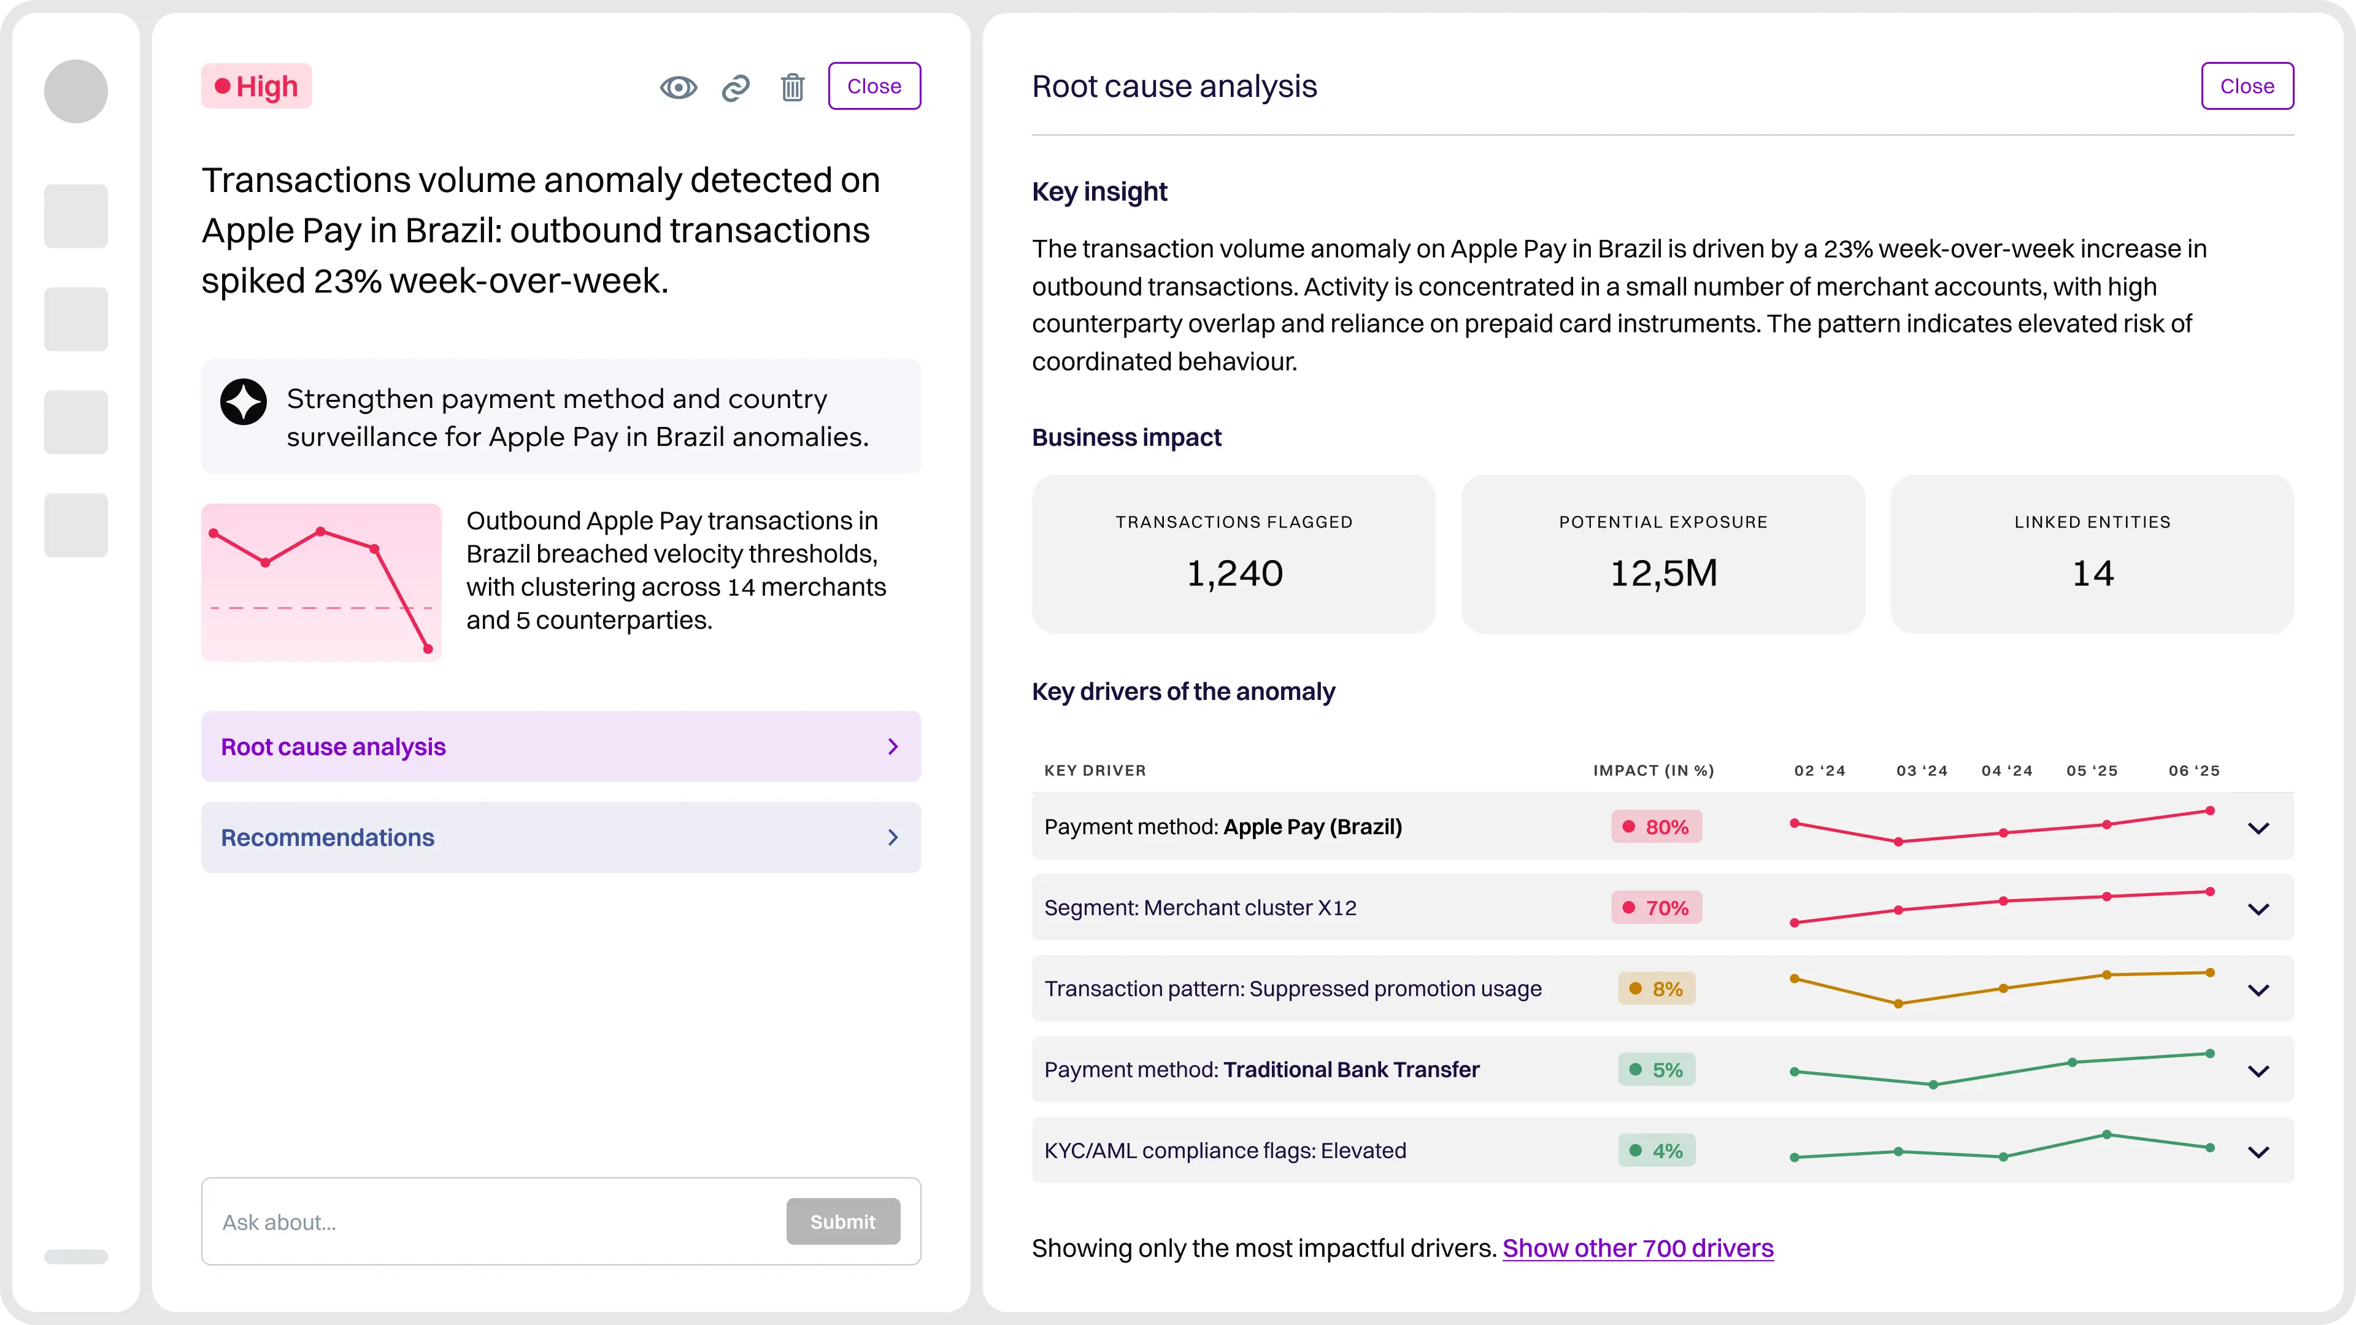Image resolution: width=2356 pixels, height=1325 pixels.
Task: Open the Root cause analysis section
Action: (x=561, y=746)
